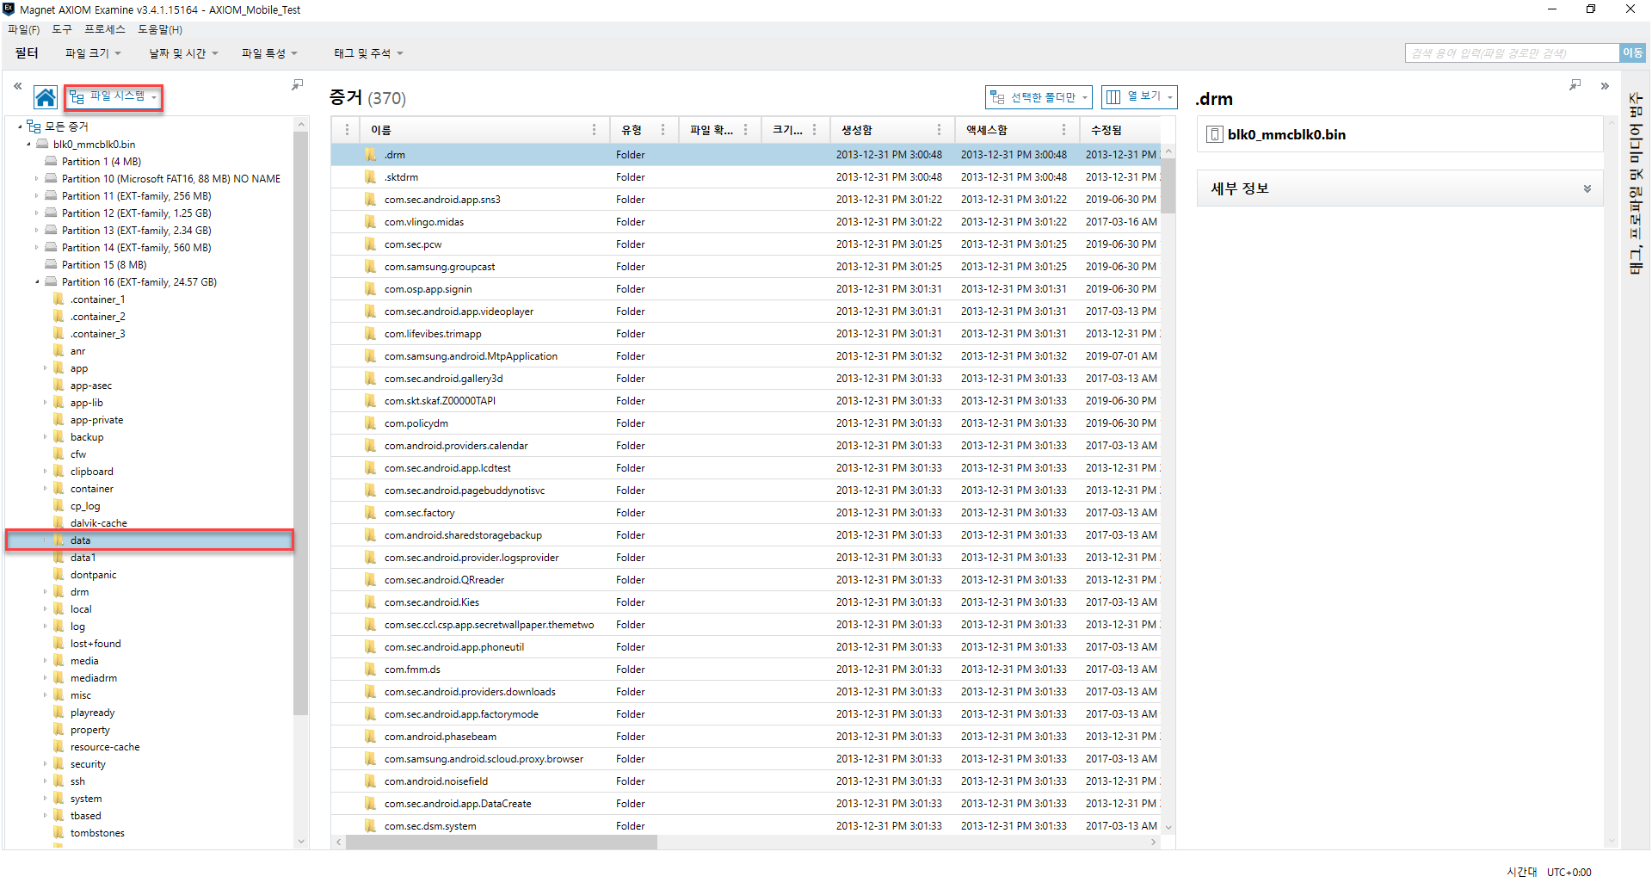Click the evidence list vertical scrollbar
Screen dimensions: 1652x895
[1168, 185]
